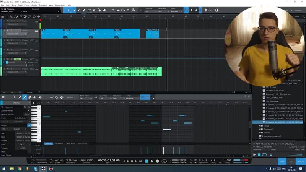Select the Arrow tool in the music editor
The height and width of the screenshot is (172, 306).
tap(15, 97)
